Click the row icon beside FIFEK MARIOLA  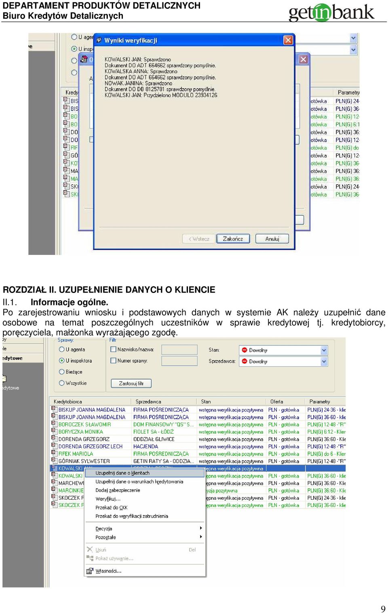54,453
